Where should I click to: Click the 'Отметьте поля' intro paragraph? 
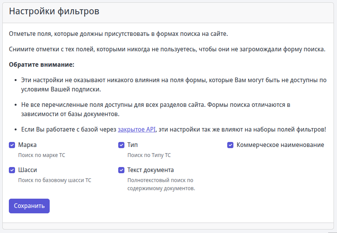click(118, 34)
